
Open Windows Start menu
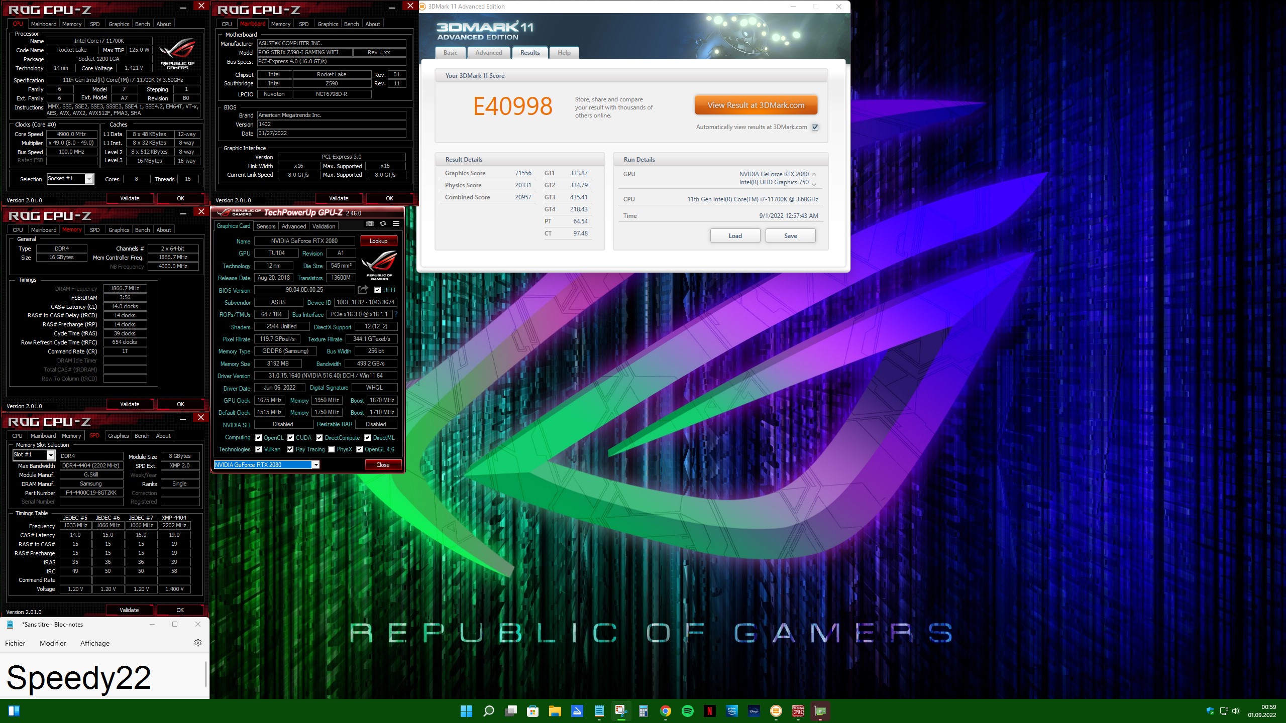click(466, 711)
